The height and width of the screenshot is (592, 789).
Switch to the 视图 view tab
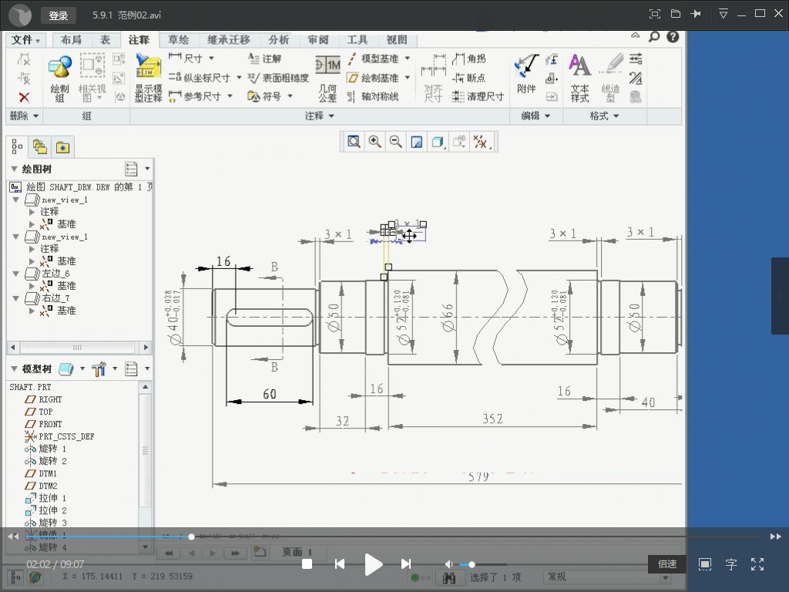click(397, 40)
